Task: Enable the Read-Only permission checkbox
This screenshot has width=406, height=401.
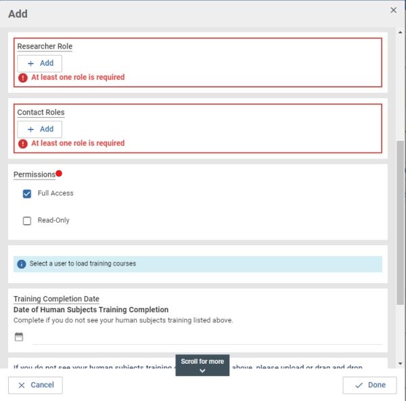Action: [x=27, y=221]
